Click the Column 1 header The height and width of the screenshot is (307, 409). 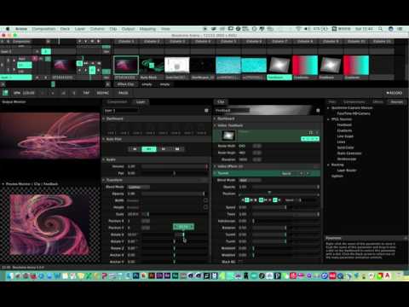tap(126, 42)
